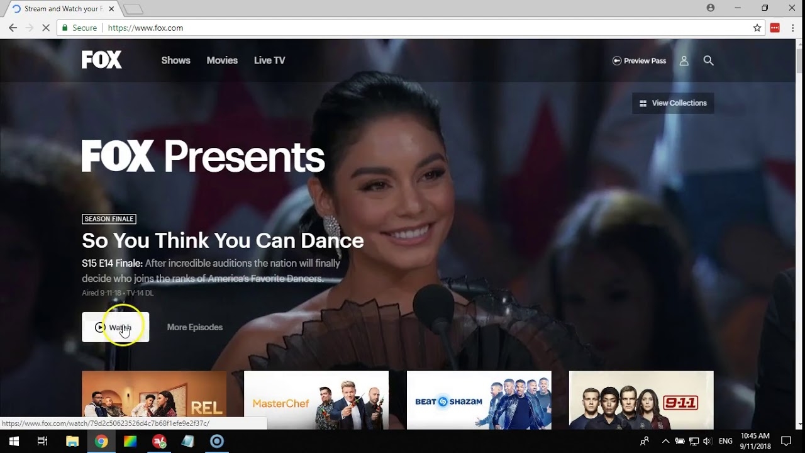The height and width of the screenshot is (453, 805).
Task: Open the site search magnifier icon
Action: 708,60
